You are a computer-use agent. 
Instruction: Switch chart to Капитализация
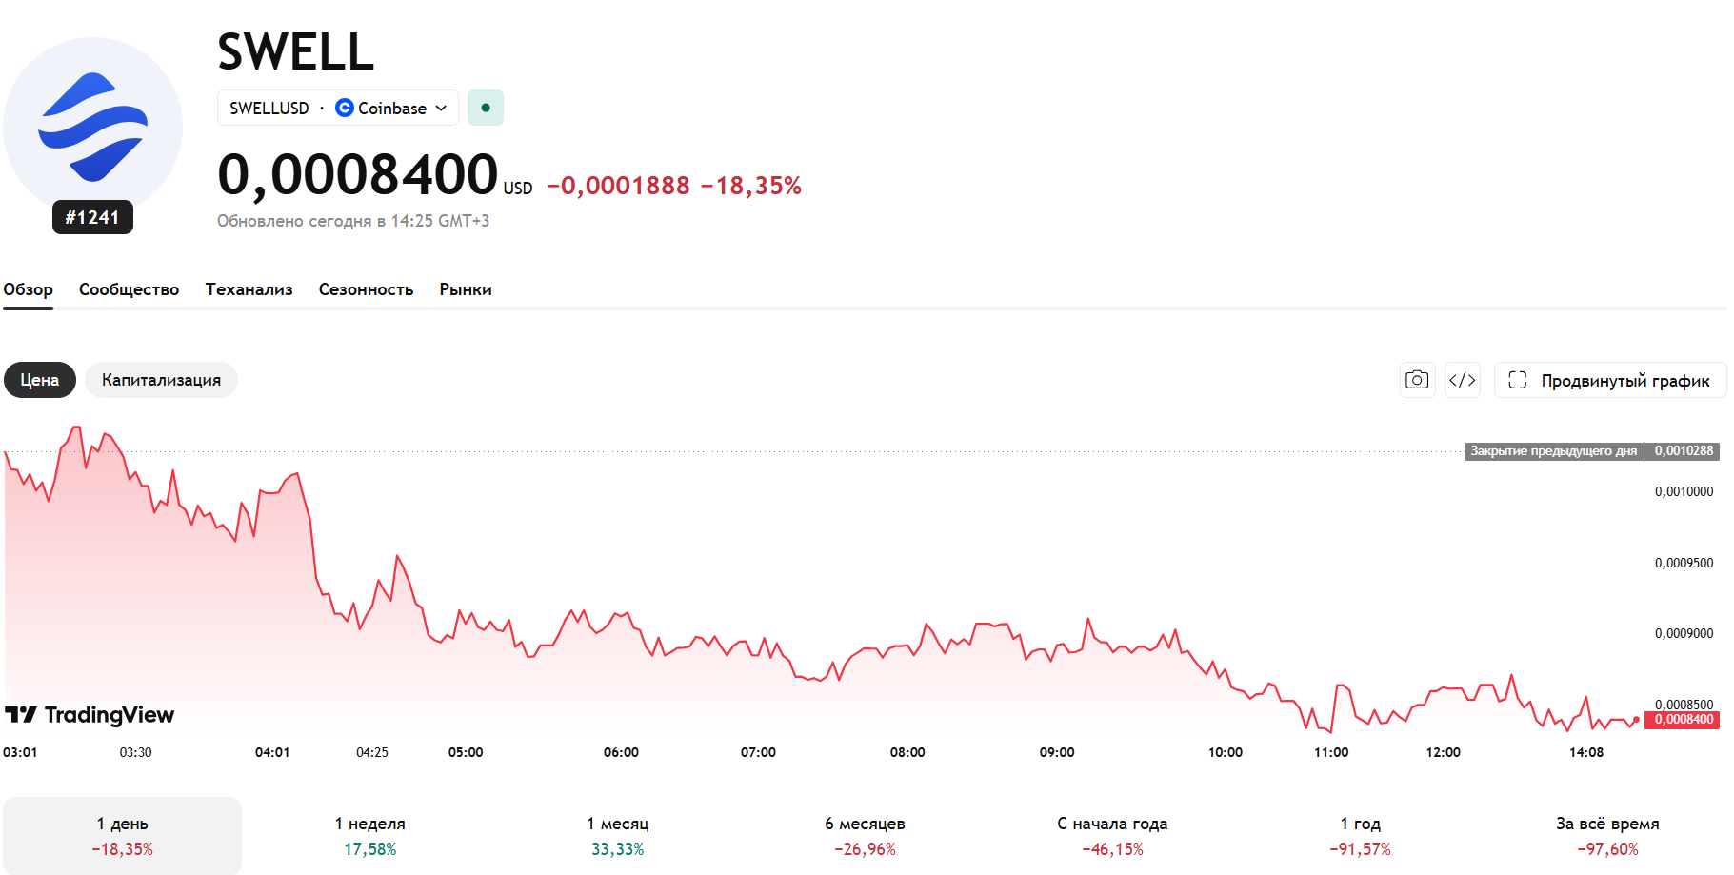[x=161, y=380]
